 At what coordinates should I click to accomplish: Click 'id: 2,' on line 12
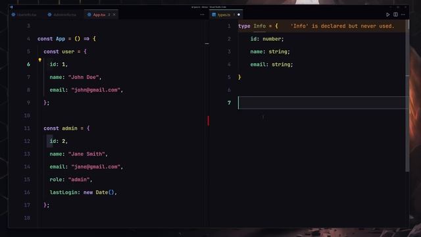[59, 141]
